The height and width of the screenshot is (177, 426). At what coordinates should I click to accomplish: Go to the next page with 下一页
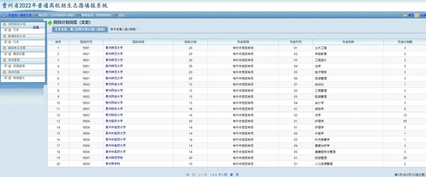pyautogui.click(x=222, y=175)
